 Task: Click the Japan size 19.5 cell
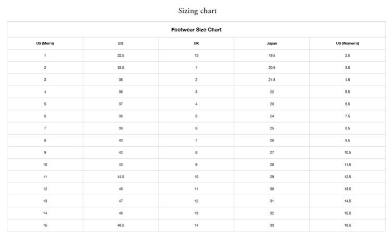(272, 55)
